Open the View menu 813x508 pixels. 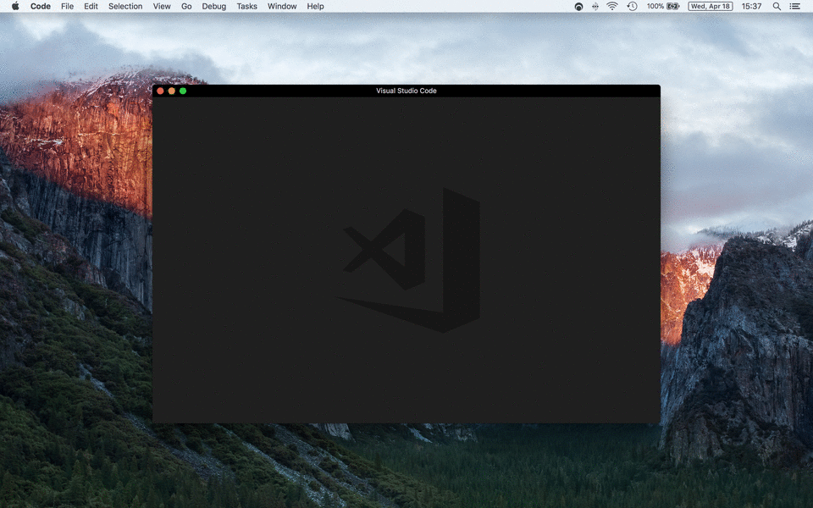(x=162, y=6)
